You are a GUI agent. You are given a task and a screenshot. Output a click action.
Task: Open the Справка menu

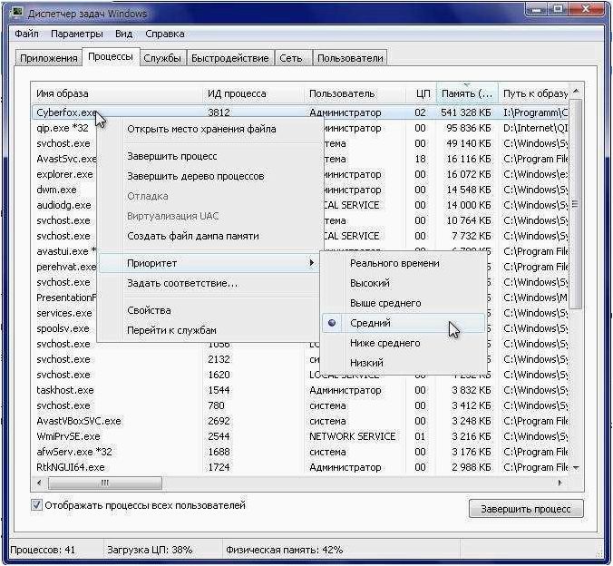point(165,34)
